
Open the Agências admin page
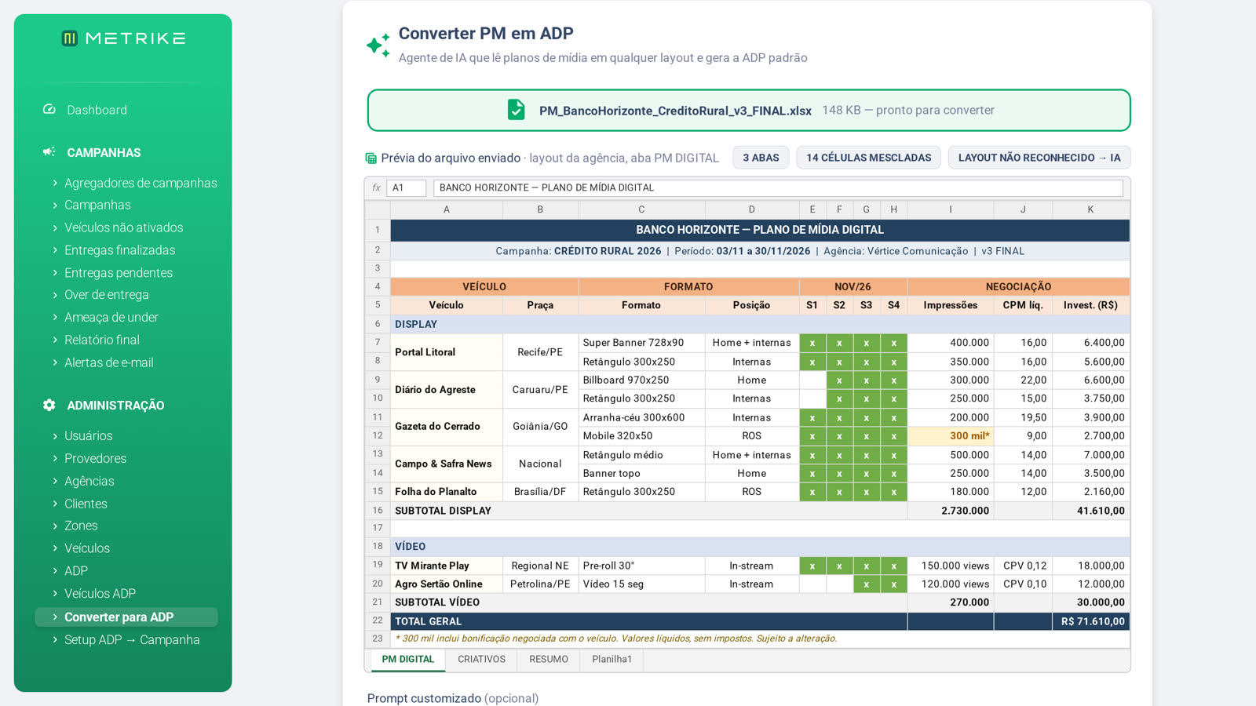pyautogui.click(x=89, y=481)
